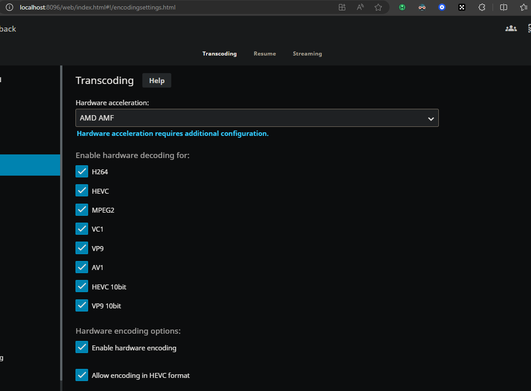The height and width of the screenshot is (391, 531).
Task: Switch to the Resume tab
Action: click(264, 54)
